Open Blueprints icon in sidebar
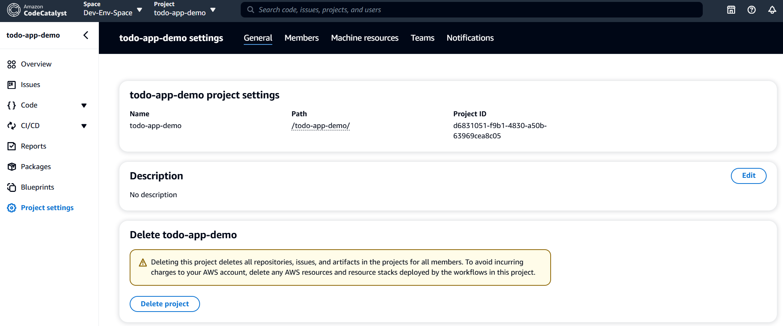The width and height of the screenshot is (783, 326). (x=11, y=187)
